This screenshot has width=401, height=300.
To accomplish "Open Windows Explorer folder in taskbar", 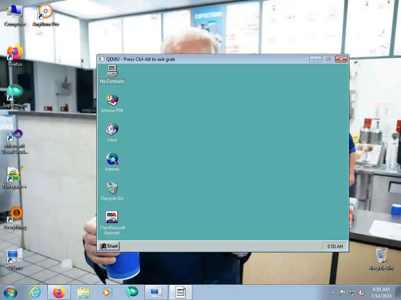I will pos(84,292).
